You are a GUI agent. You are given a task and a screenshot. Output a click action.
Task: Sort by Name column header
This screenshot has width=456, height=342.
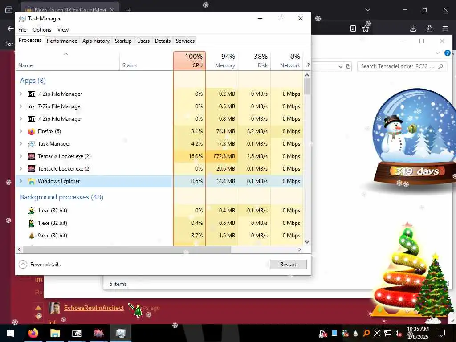pos(67,61)
